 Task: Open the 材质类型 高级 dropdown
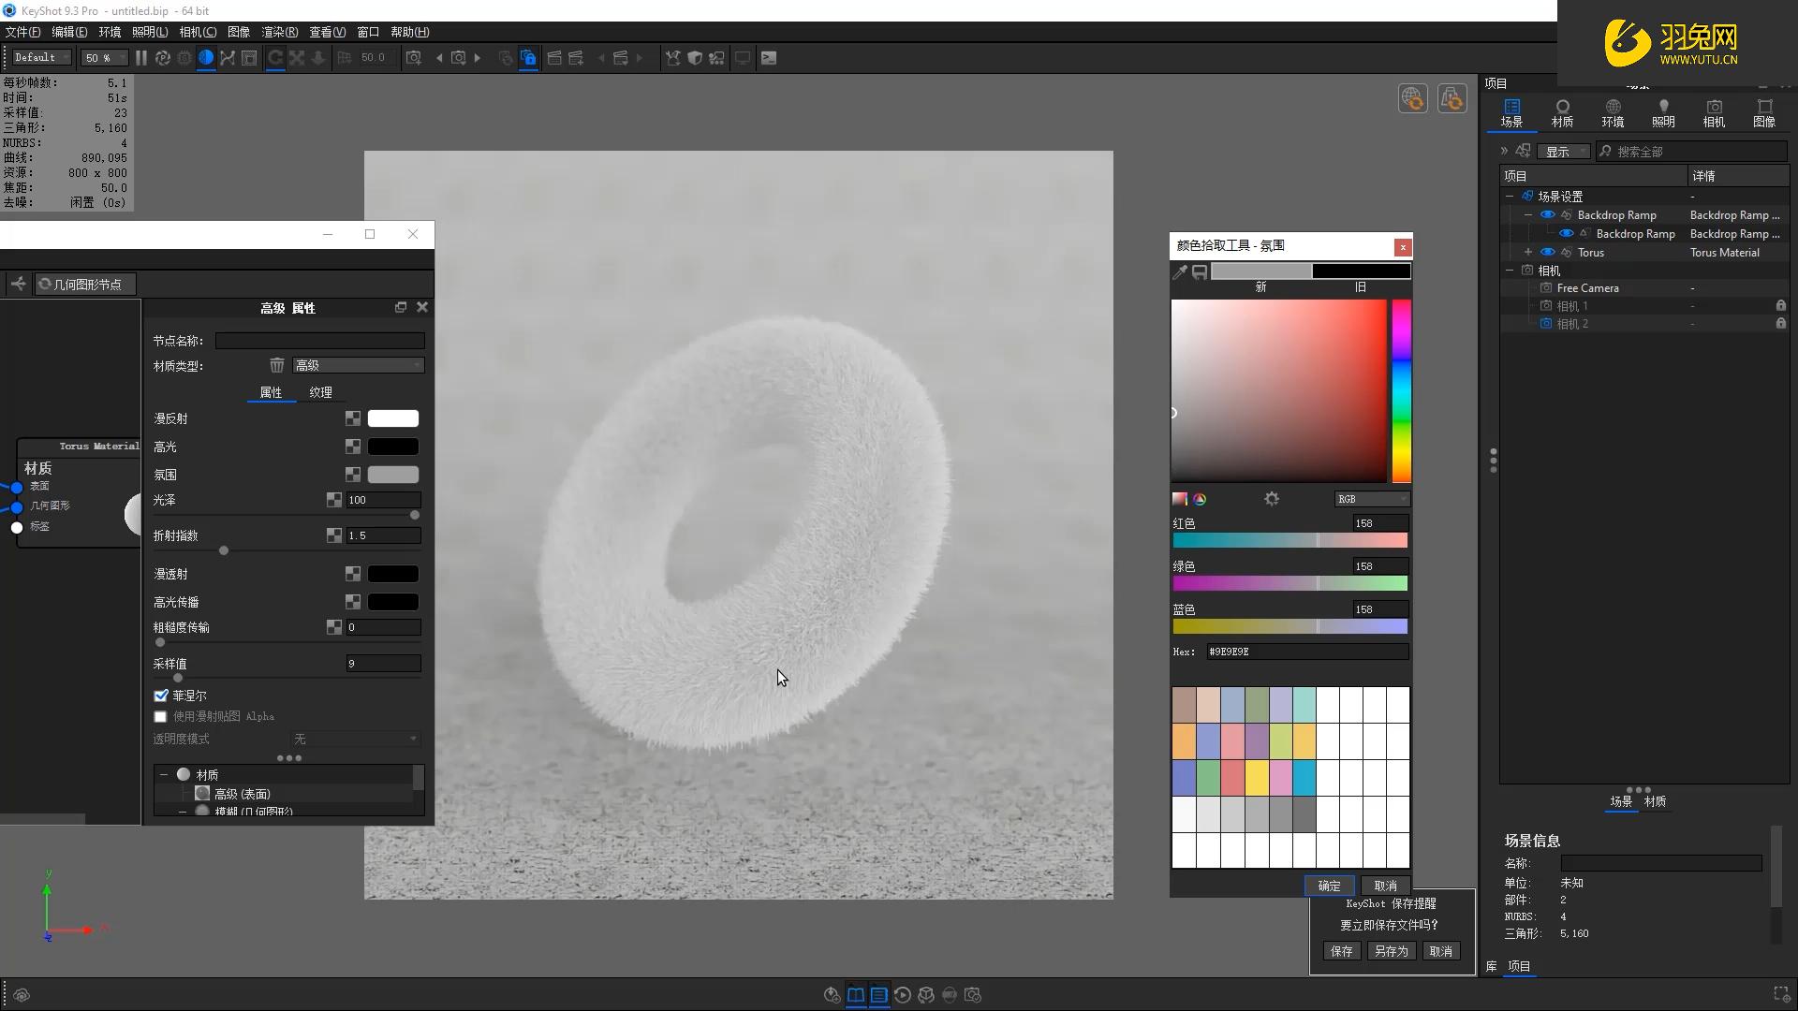[x=358, y=365]
